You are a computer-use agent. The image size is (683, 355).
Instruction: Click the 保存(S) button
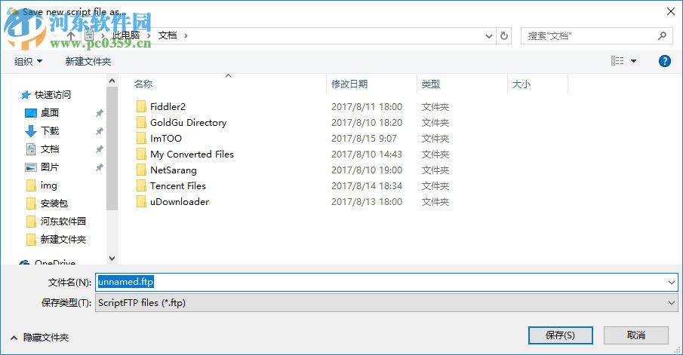[560, 335]
